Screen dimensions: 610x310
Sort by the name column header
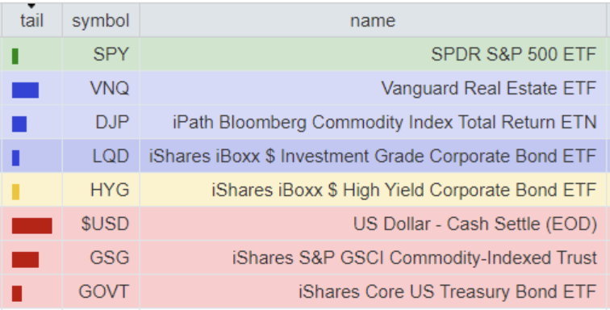pyautogui.click(x=373, y=21)
